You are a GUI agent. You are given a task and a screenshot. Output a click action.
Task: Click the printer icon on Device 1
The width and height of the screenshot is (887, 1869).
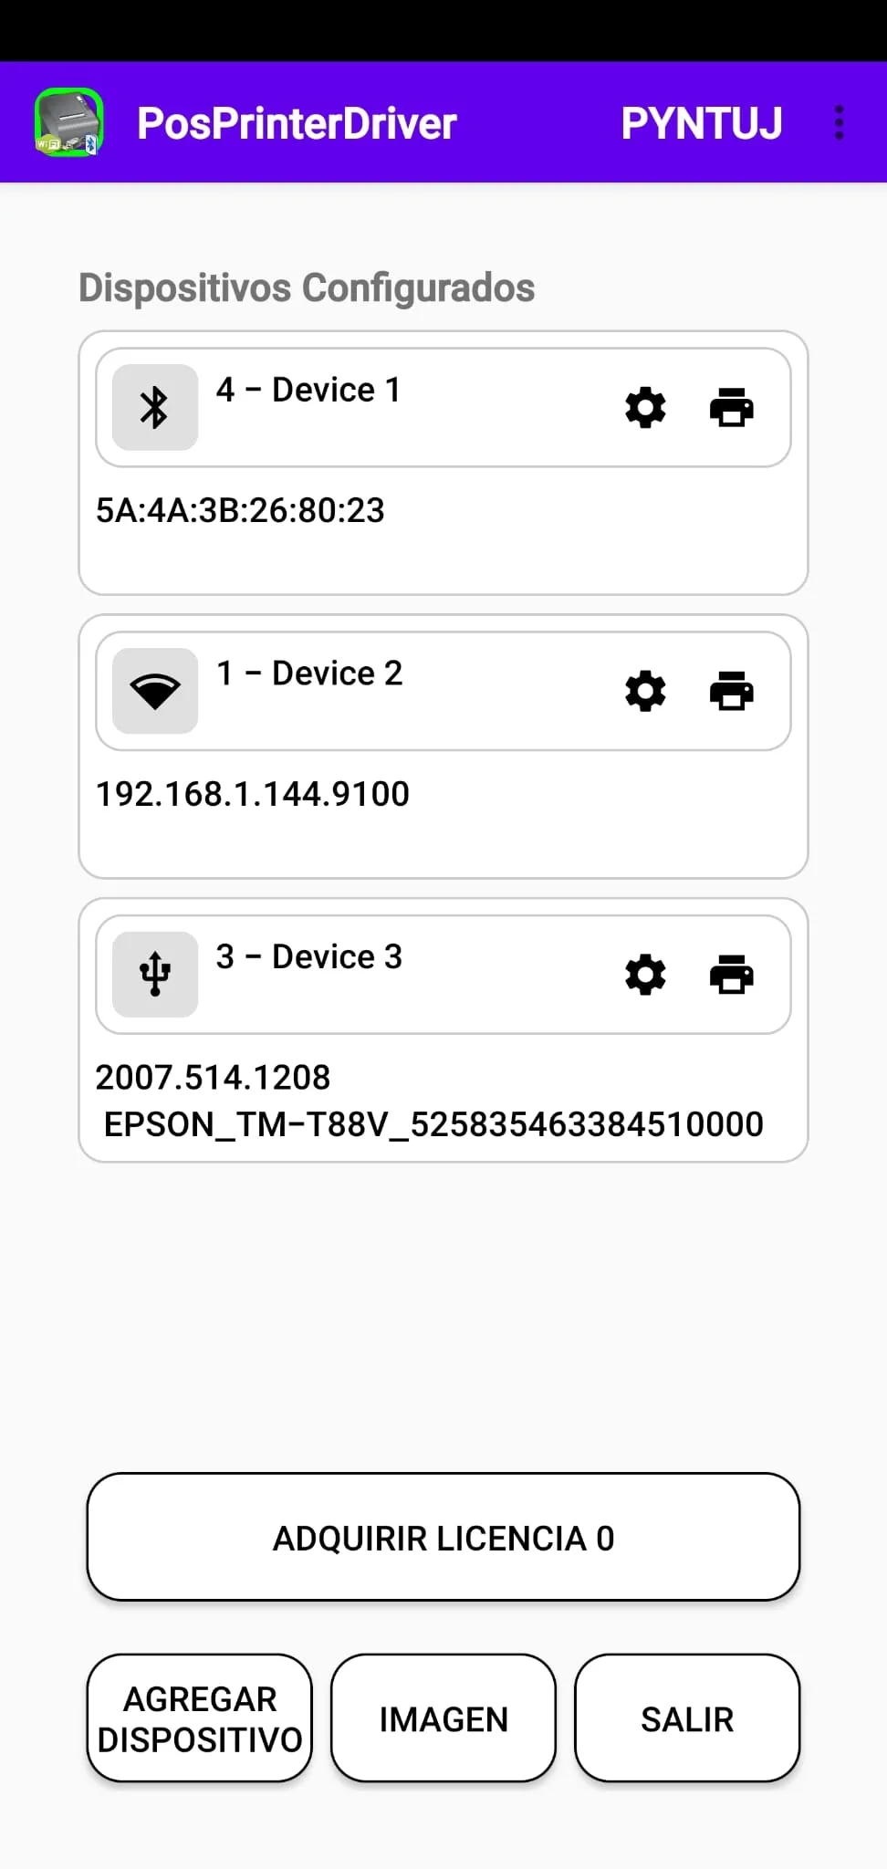733,407
